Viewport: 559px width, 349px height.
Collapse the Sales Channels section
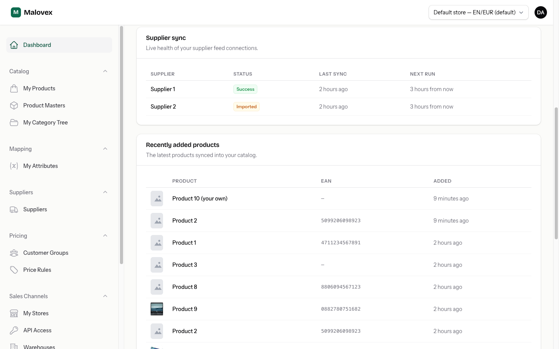coord(105,296)
